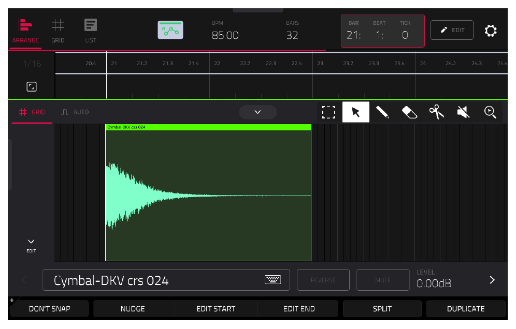Select the Grid editor tab
The image size is (516, 329).
click(x=32, y=112)
